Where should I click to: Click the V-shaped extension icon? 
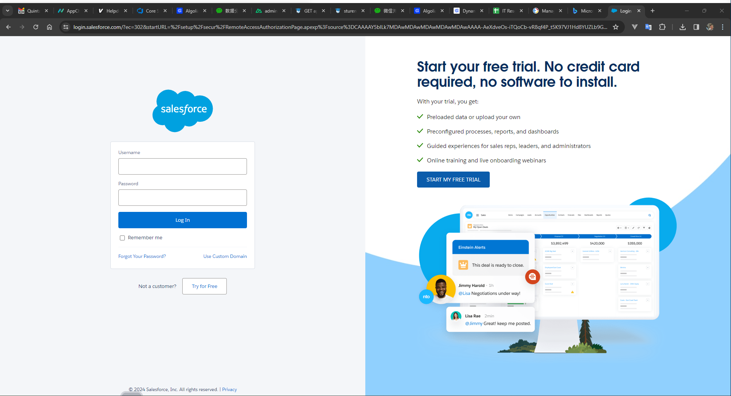pyautogui.click(x=635, y=27)
